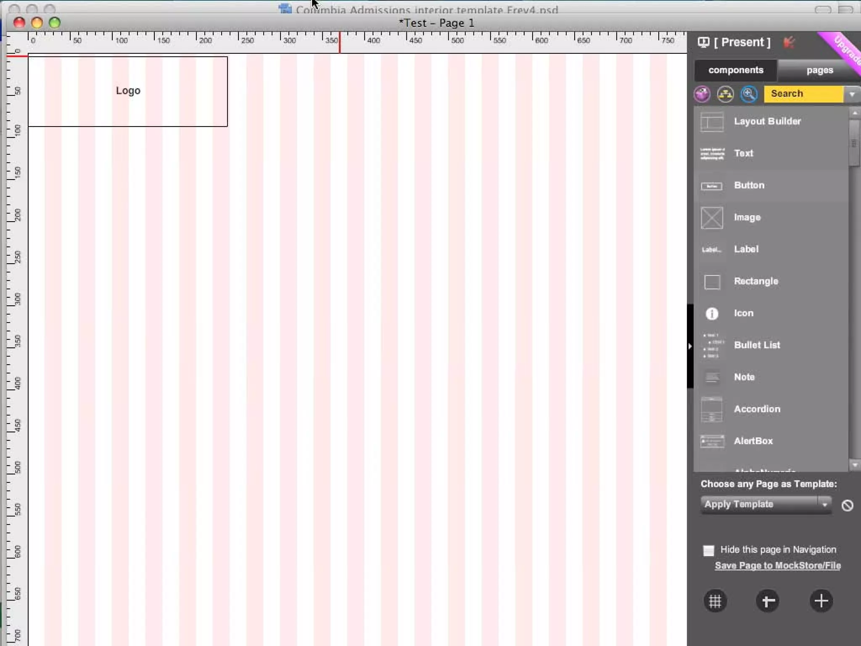This screenshot has height=646, width=861.
Task: Click the clear template prohibition icon
Action: [847, 505]
